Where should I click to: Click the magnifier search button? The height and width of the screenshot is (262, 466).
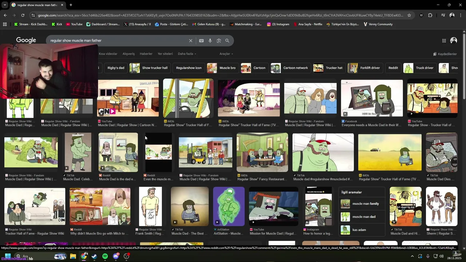227,41
